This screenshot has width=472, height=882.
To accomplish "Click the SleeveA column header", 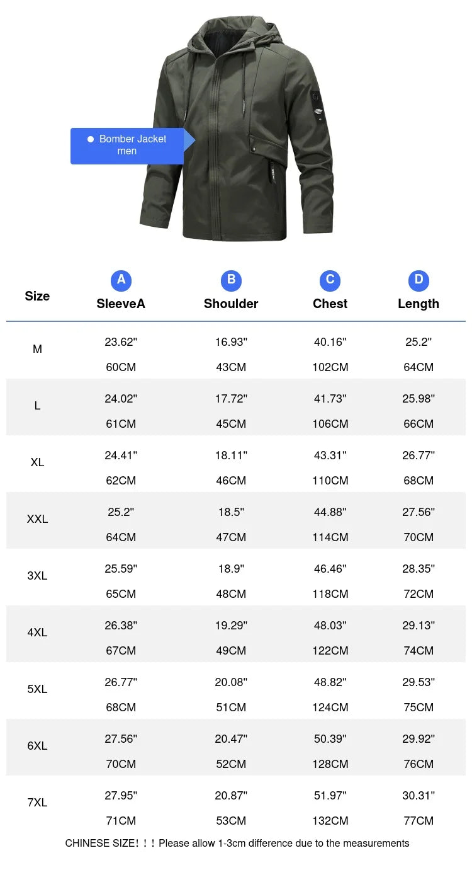I will [x=121, y=304].
